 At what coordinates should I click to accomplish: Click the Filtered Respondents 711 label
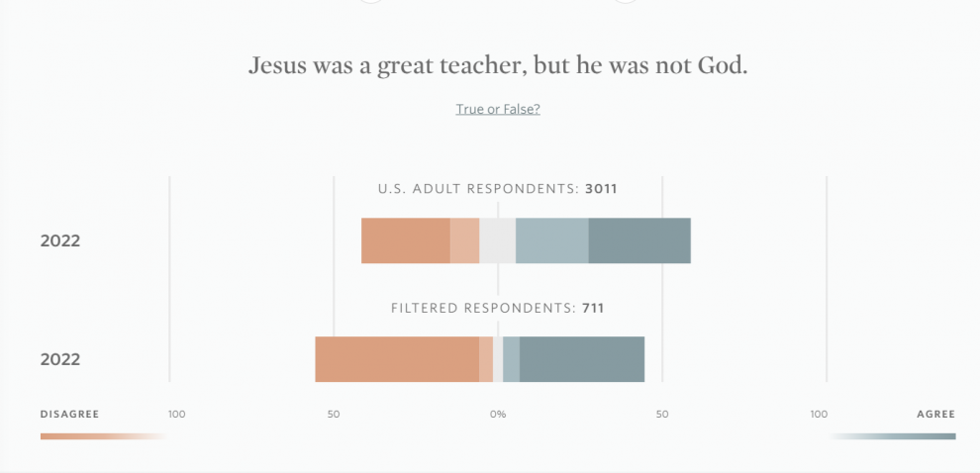pyautogui.click(x=498, y=308)
